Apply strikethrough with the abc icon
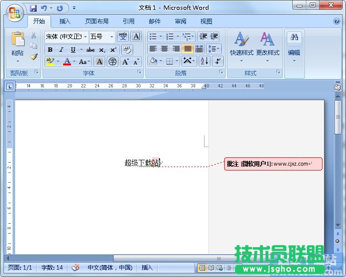The width and height of the screenshot is (346, 277). point(91,50)
